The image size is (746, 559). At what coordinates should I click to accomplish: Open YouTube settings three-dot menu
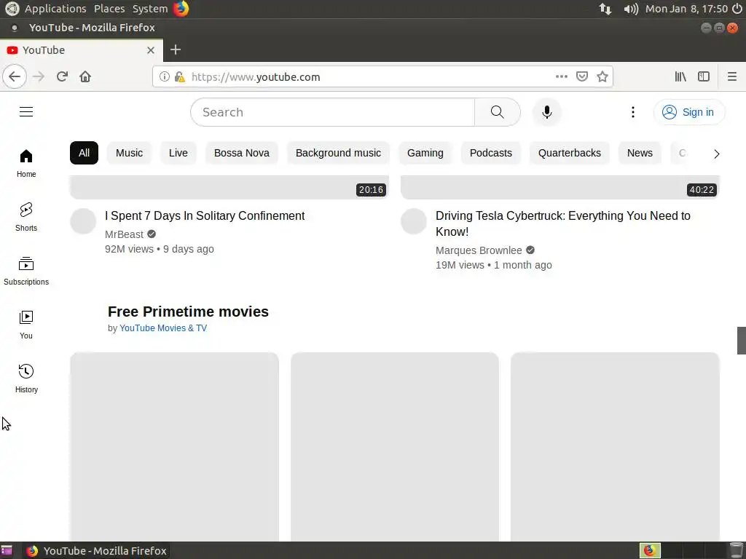[632, 112]
